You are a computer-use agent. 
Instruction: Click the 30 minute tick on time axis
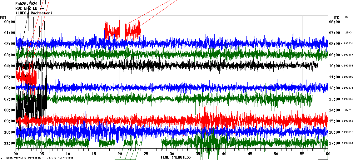click(x=172, y=154)
